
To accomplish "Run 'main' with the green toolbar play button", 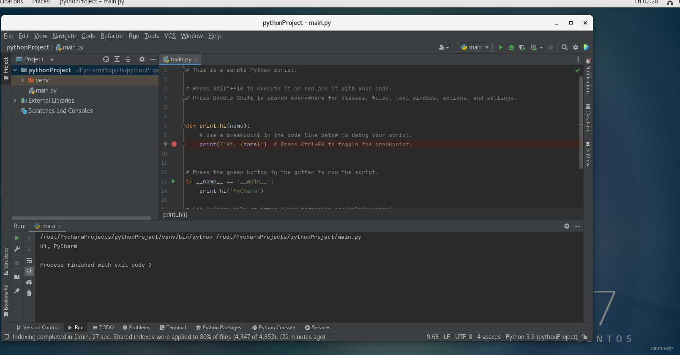I will tap(500, 47).
